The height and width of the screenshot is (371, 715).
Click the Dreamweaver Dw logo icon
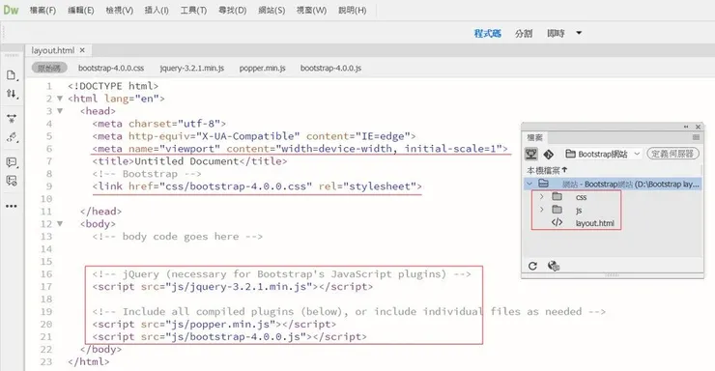click(11, 10)
